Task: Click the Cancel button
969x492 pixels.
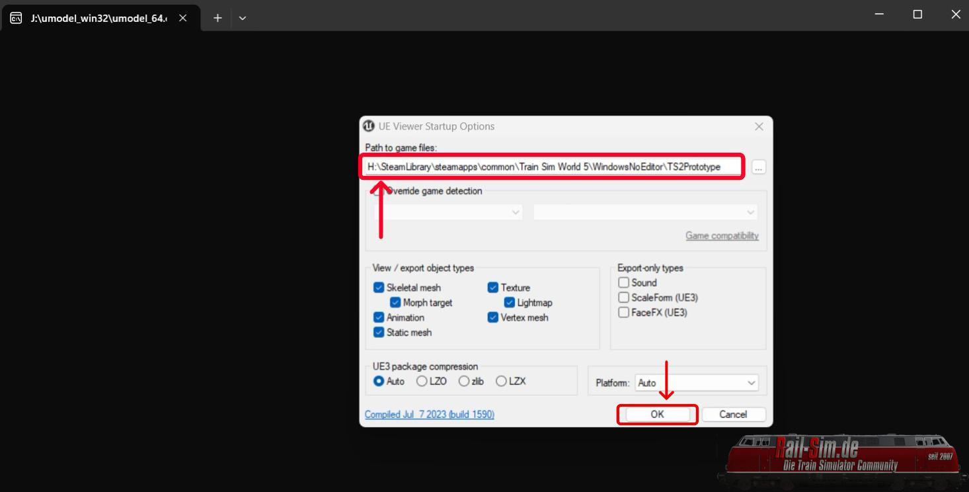Action: click(x=733, y=415)
